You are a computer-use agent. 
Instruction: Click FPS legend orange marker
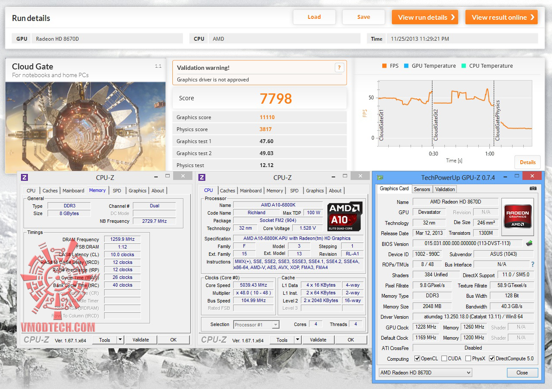point(384,66)
